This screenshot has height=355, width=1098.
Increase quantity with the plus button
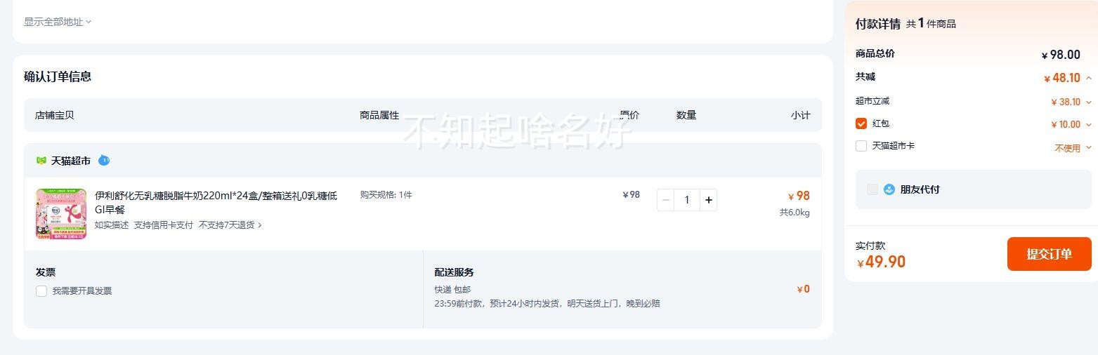click(x=708, y=200)
